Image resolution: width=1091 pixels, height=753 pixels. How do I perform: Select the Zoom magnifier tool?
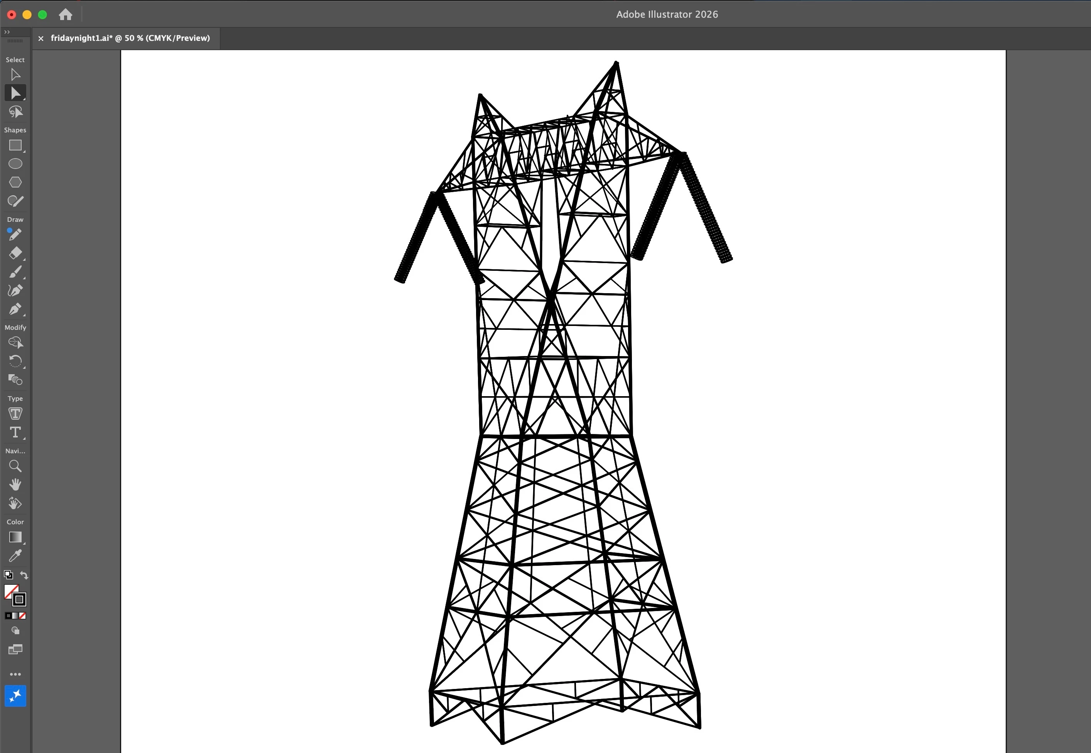(x=15, y=466)
